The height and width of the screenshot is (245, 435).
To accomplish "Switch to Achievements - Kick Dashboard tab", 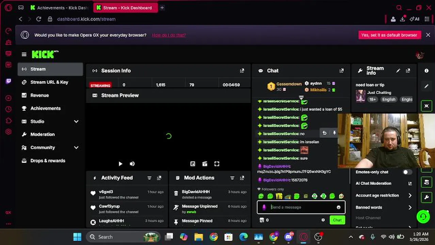I will coord(60,7).
